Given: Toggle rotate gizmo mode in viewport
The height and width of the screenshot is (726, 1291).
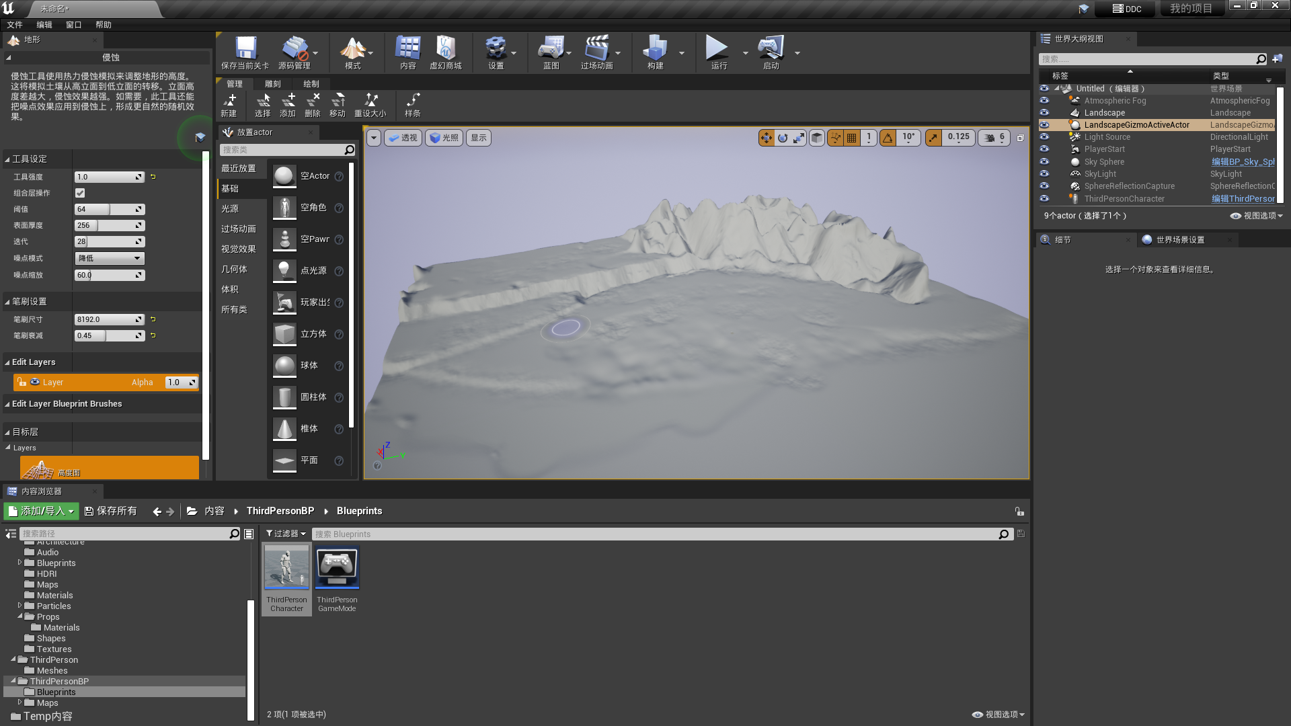Looking at the screenshot, I should pos(783,138).
